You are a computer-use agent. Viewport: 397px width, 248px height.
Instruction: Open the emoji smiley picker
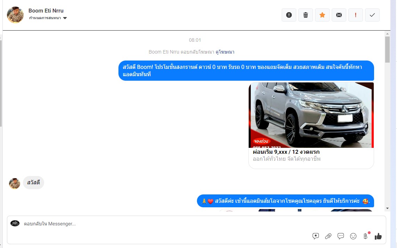coord(353,236)
